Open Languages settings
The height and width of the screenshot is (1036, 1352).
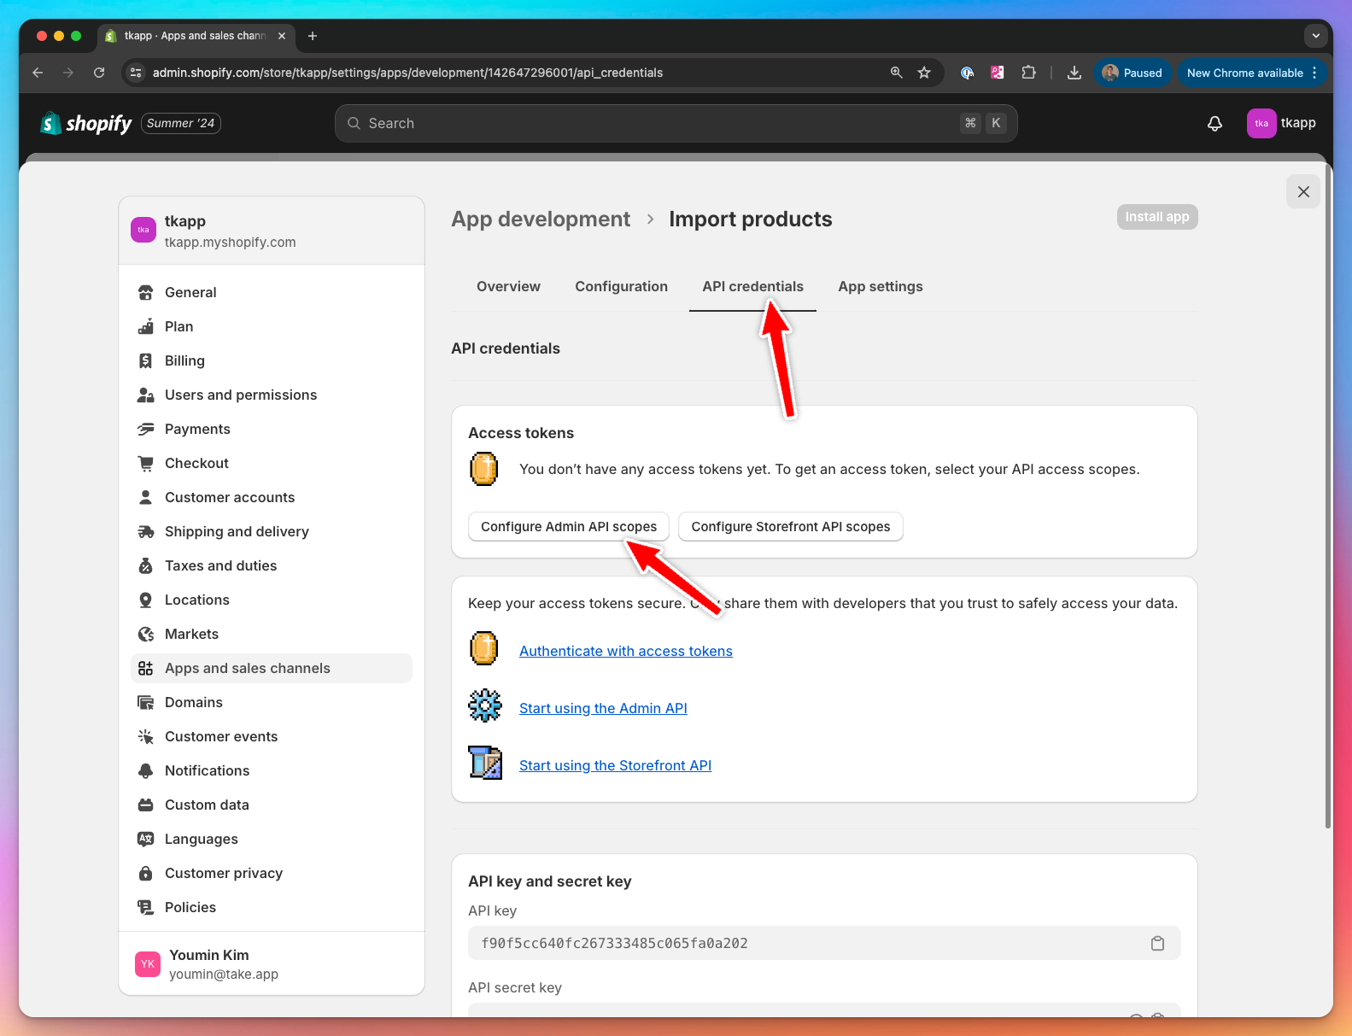pos(272,839)
